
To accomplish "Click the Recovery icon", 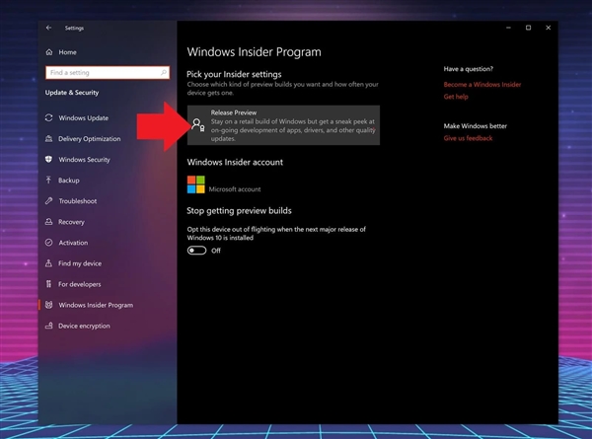I will tap(48, 222).
